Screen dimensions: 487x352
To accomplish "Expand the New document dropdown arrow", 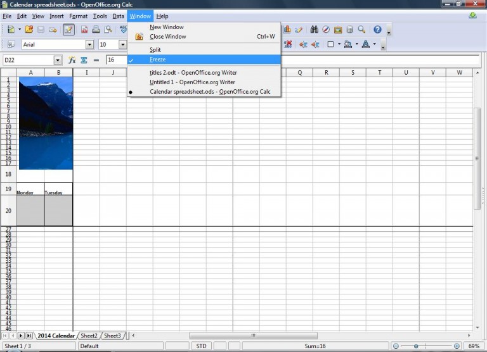I will tap(19, 30).
